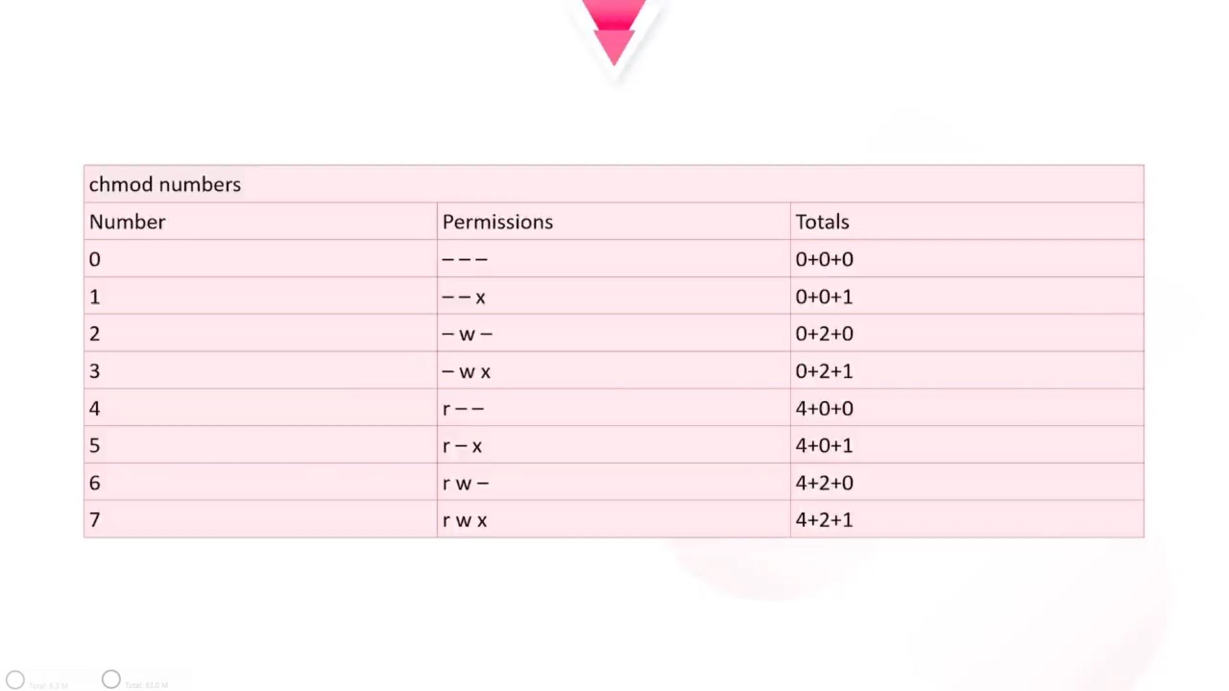Click the pink downward triangle at top
Screen dimensions: 1229x691
[x=614, y=32]
